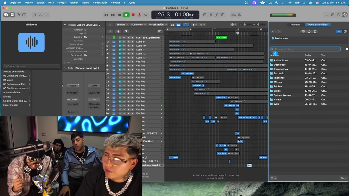This screenshot has height=196, width=349.
Task: Mute track 12 Audio 9
Action: coord(120,42)
